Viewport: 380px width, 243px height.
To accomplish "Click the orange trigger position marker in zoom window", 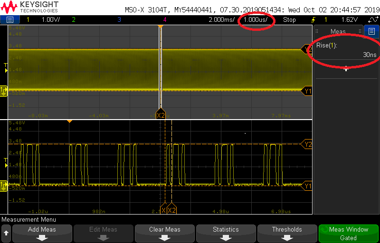I will click(69, 122).
